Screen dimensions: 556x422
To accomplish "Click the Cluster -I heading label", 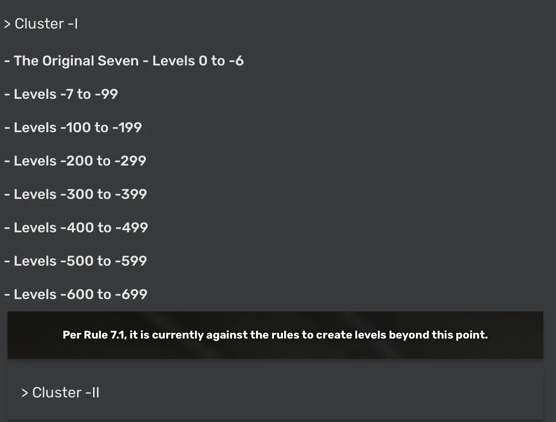I will click(46, 24).
